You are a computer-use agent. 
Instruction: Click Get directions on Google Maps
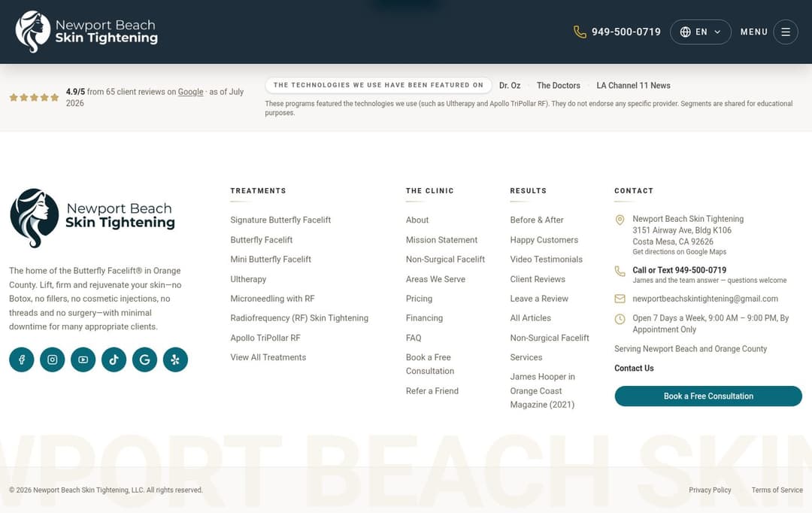tap(679, 252)
